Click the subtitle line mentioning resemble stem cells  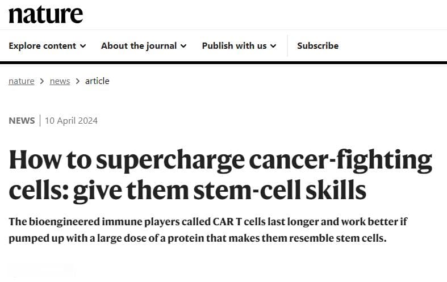(x=198, y=238)
